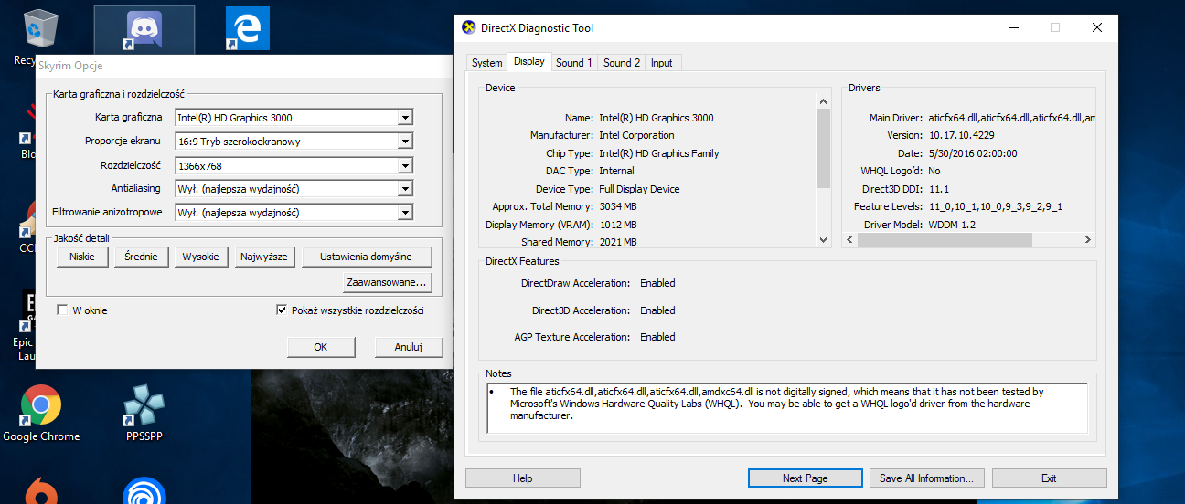Screen dimensions: 1185x504
Task: Click the Device panel vertical scrollbar
Action: [822, 169]
